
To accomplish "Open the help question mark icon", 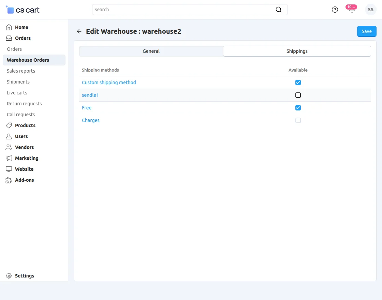I will (335, 10).
